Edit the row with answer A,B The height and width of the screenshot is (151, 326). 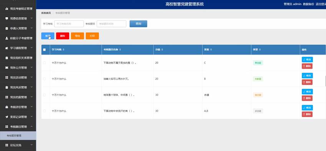click(x=307, y=108)
